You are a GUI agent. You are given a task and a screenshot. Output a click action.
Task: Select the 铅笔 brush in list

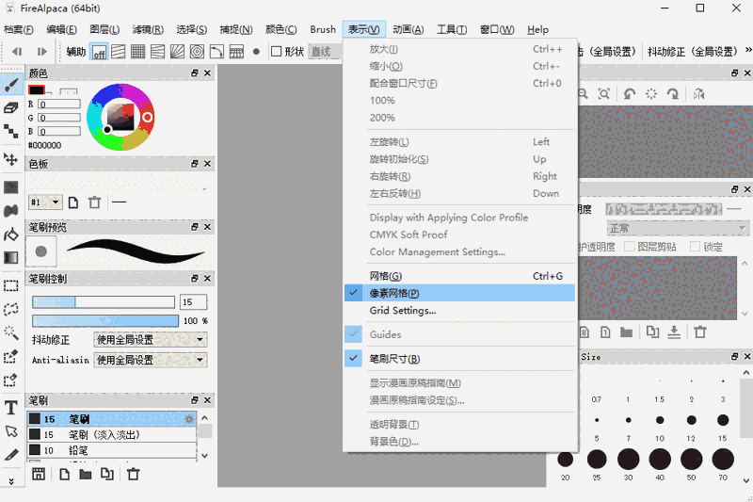point(112,450)
